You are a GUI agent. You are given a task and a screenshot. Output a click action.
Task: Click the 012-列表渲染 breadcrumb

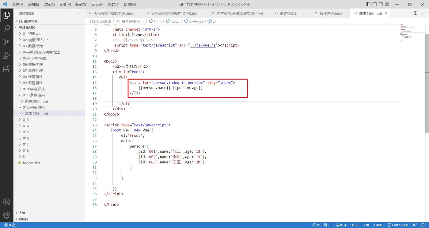(100, 21)
